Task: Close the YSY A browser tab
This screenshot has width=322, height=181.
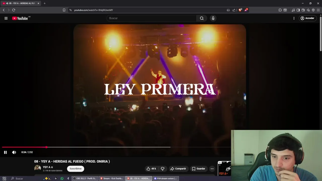Action: pos(38,3)
